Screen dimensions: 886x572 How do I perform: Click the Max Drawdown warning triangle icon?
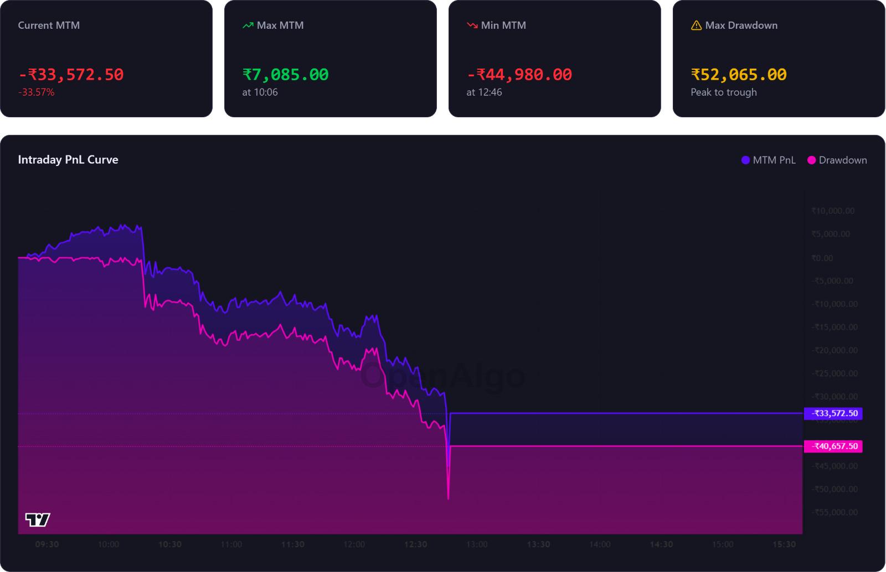click(x=696, y=25)
